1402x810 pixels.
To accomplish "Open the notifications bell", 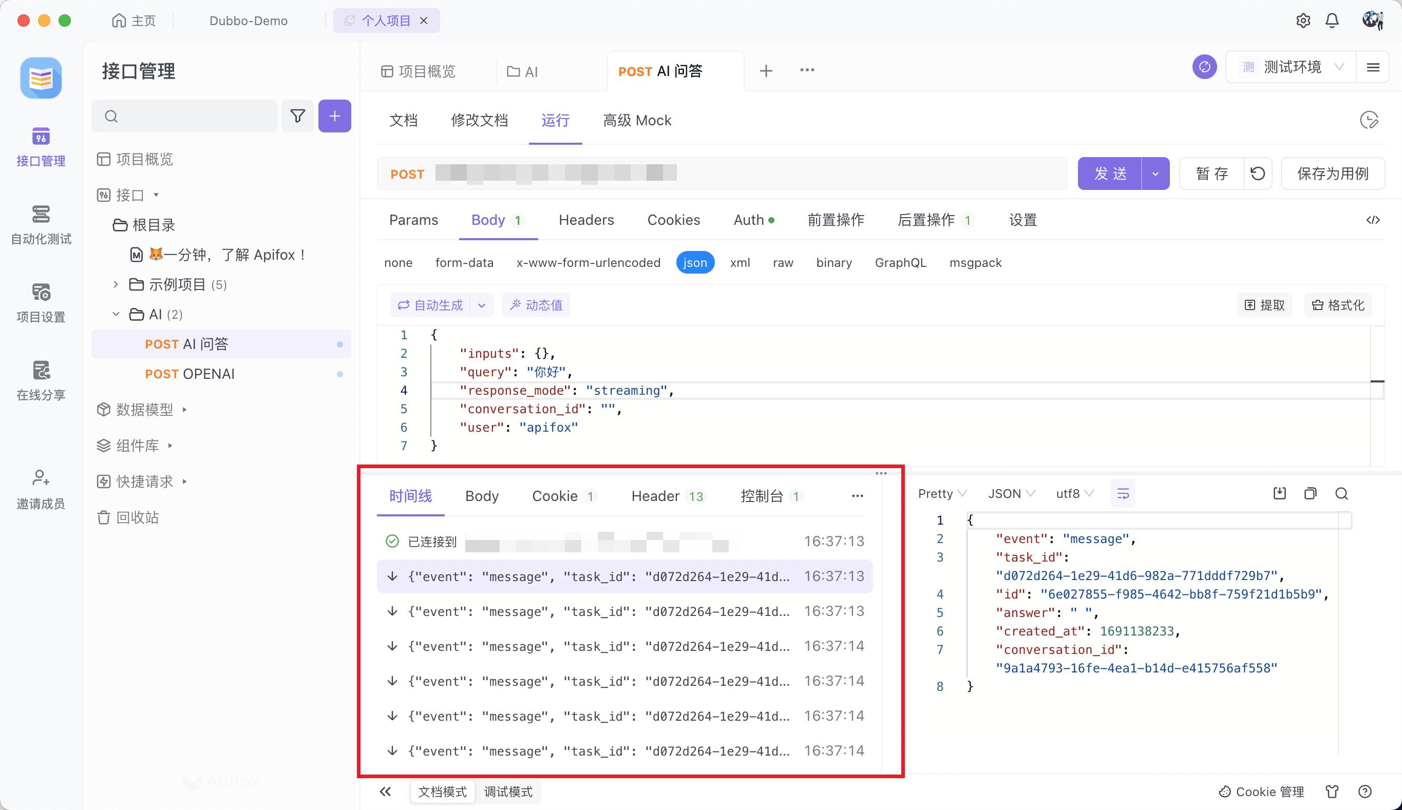I will 1332,21.
